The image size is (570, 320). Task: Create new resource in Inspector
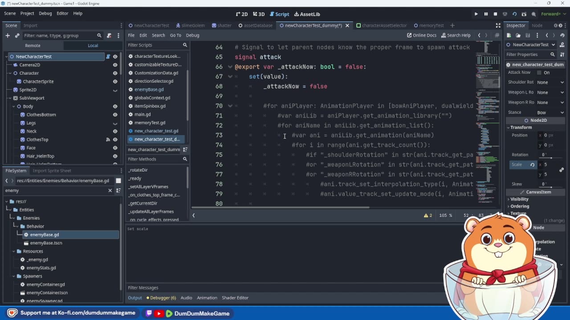[x=510, y=35]
